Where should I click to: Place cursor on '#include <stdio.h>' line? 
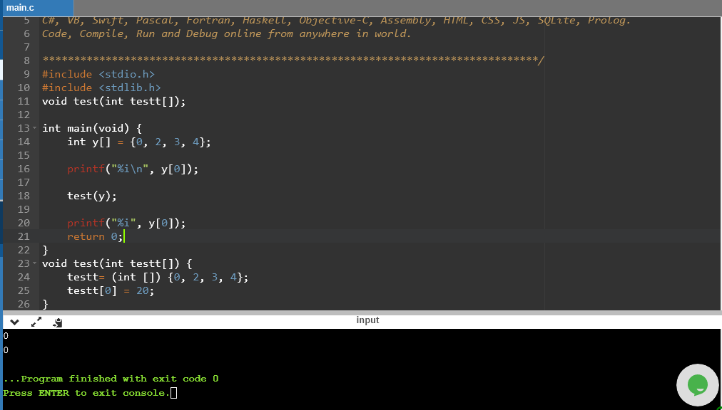click(x=98, y=74)
